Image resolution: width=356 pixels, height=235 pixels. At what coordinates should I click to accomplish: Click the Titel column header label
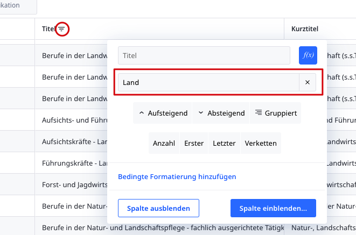click(49, 29)
